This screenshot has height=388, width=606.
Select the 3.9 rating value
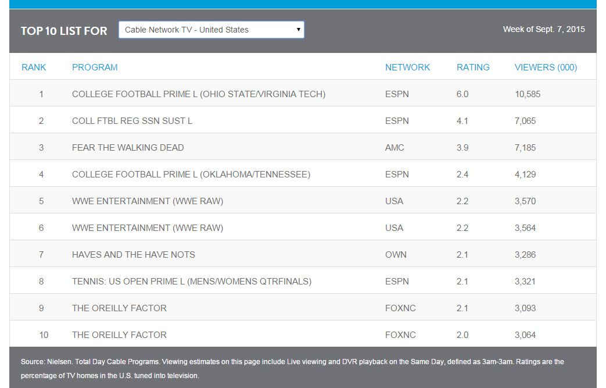click(462, 147)
